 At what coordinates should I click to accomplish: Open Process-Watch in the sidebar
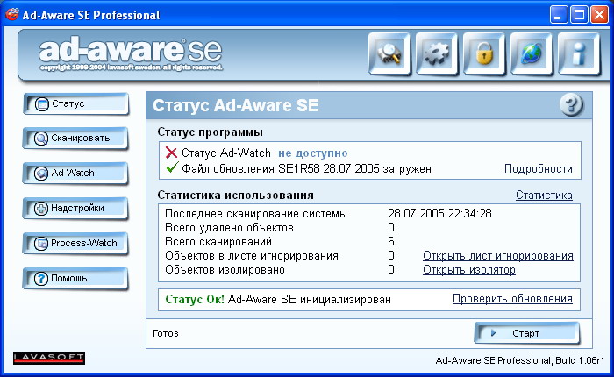point(75,244)
